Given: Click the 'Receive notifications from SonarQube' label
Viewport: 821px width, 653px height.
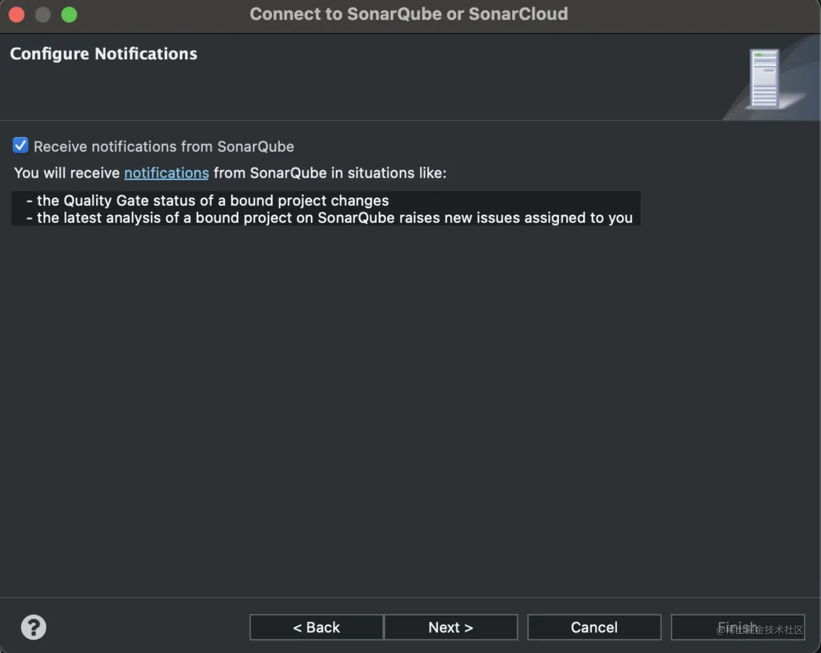Looking at the screenshot, I should coord(163,147).
